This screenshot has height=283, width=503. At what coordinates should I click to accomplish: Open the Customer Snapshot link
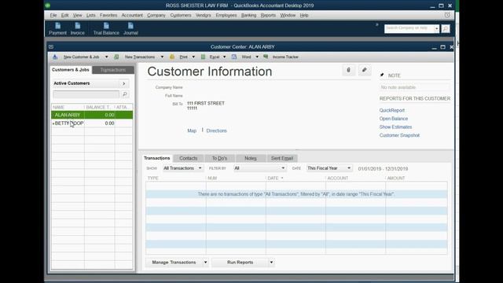(x=399, y=135)
